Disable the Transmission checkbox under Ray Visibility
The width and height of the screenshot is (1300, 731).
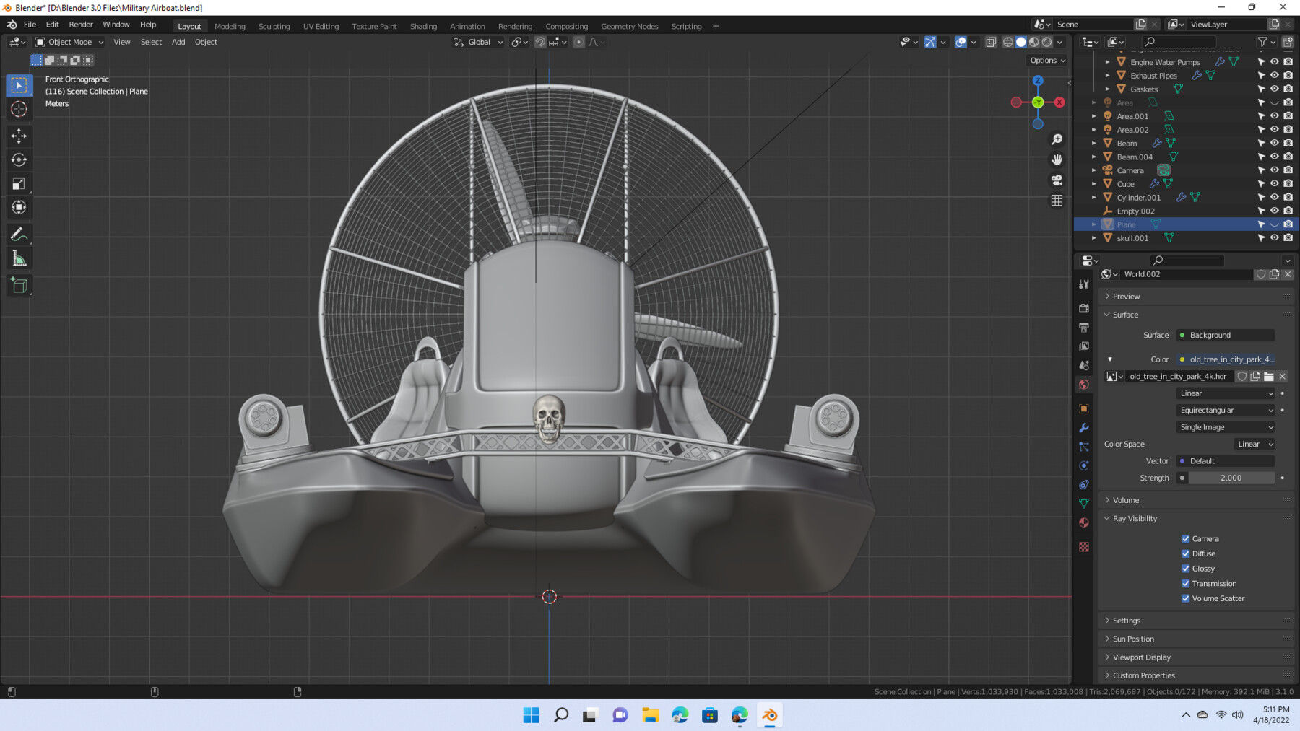[x=1185, y=583]
